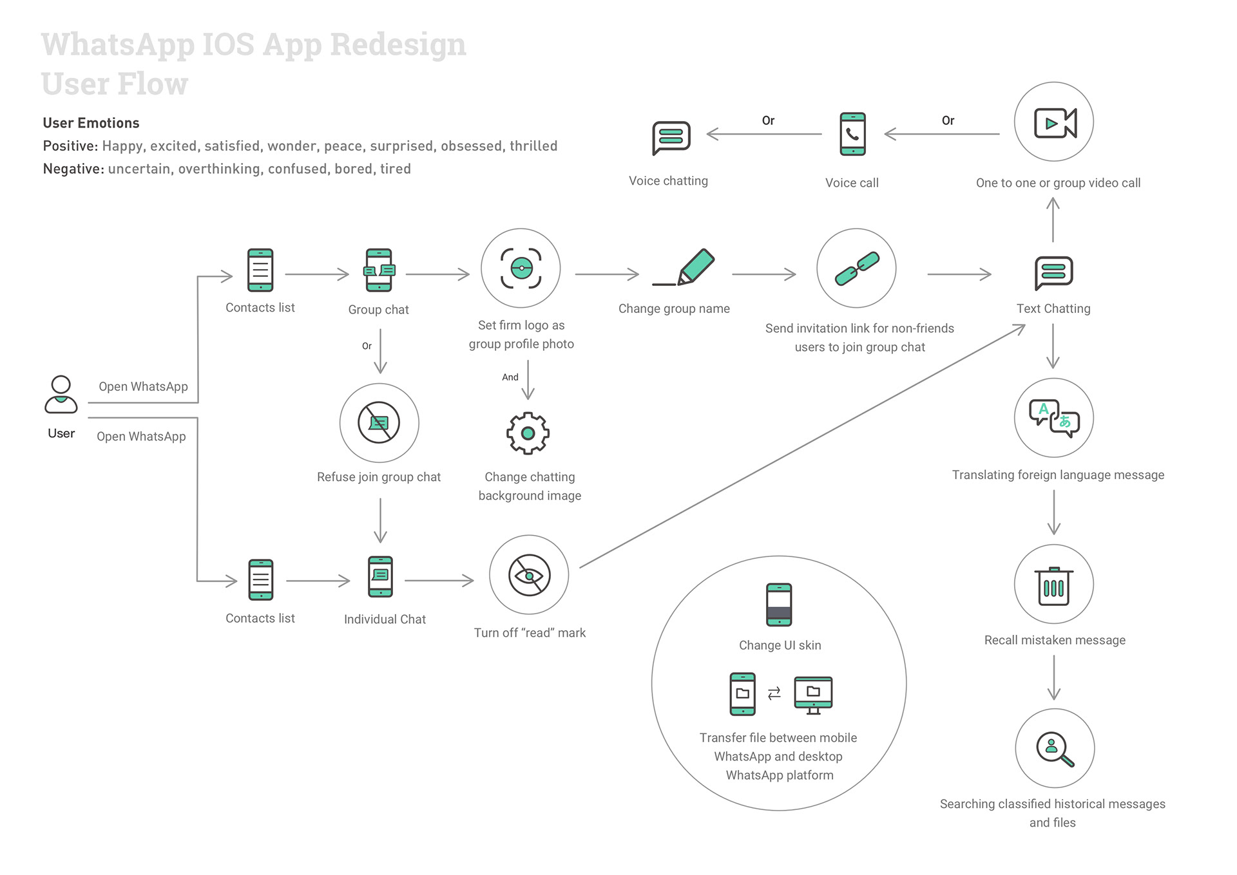
Task: Click the video call camera icon
Action: click(1054, 122)
